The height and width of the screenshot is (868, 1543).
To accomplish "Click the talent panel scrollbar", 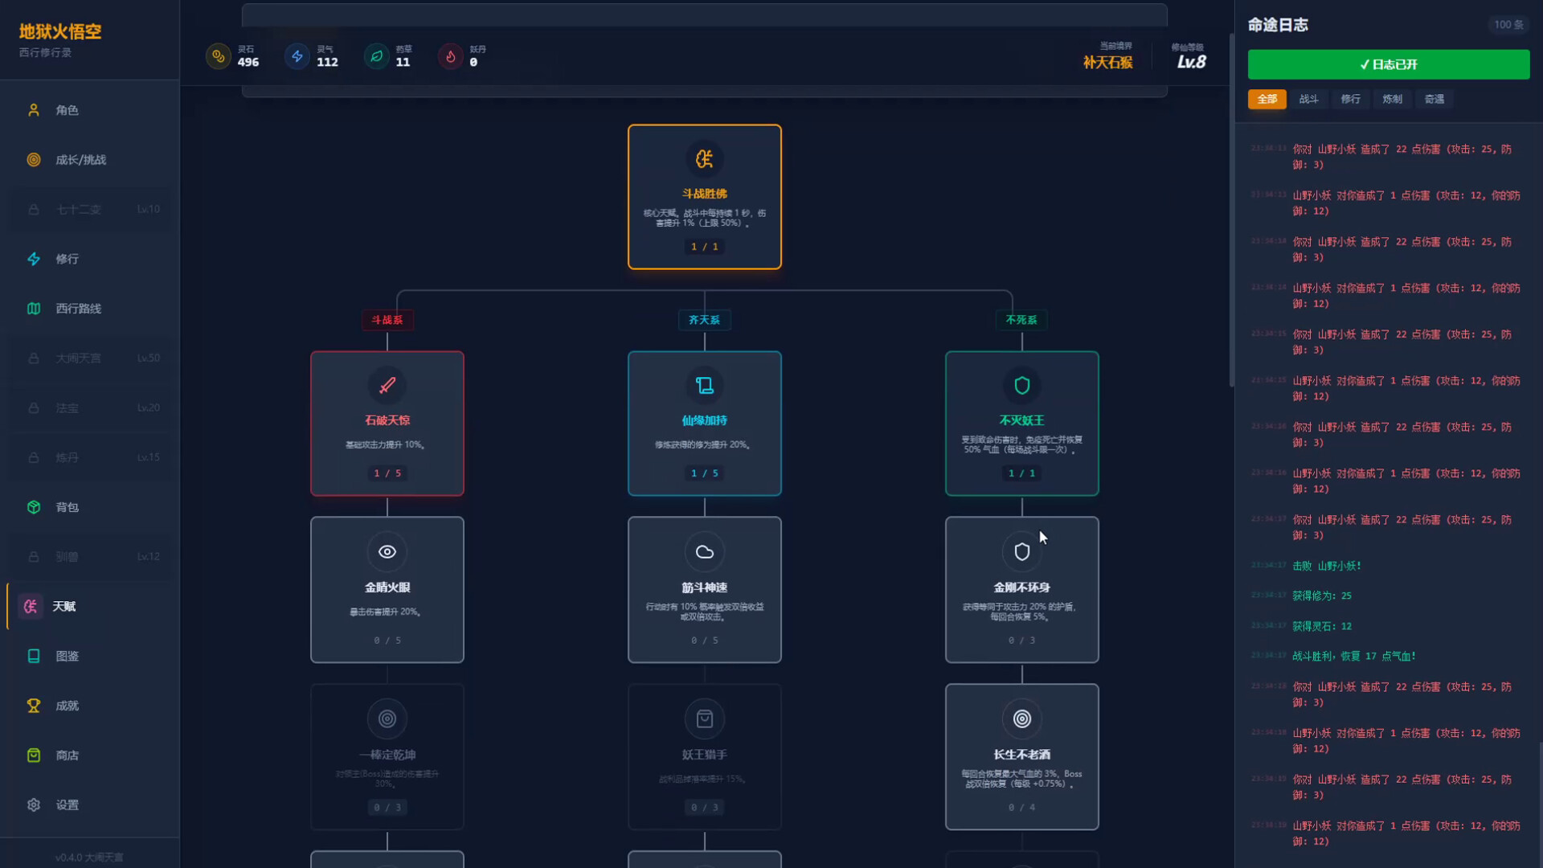I will [x=1234, y=209].
